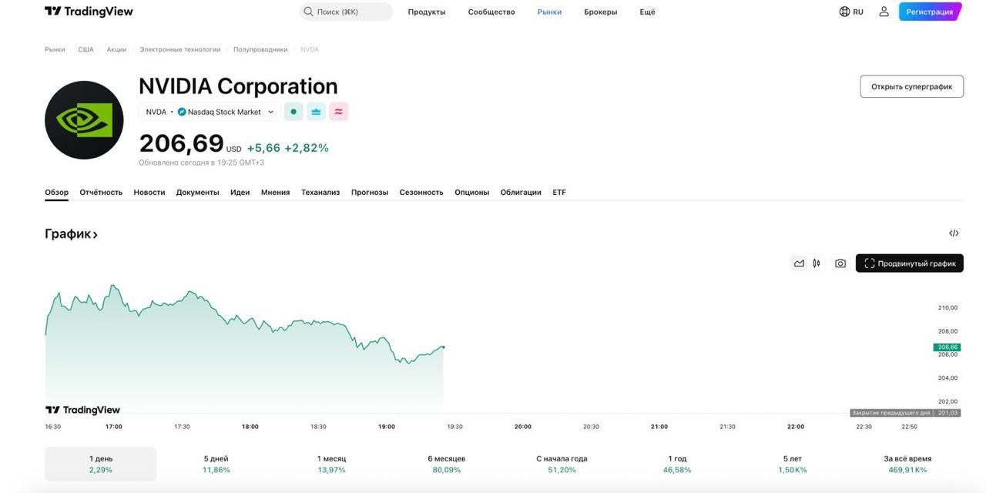Take a chart snapshot with camera icon
Viewport: 986px width, 493px height.
840,263
